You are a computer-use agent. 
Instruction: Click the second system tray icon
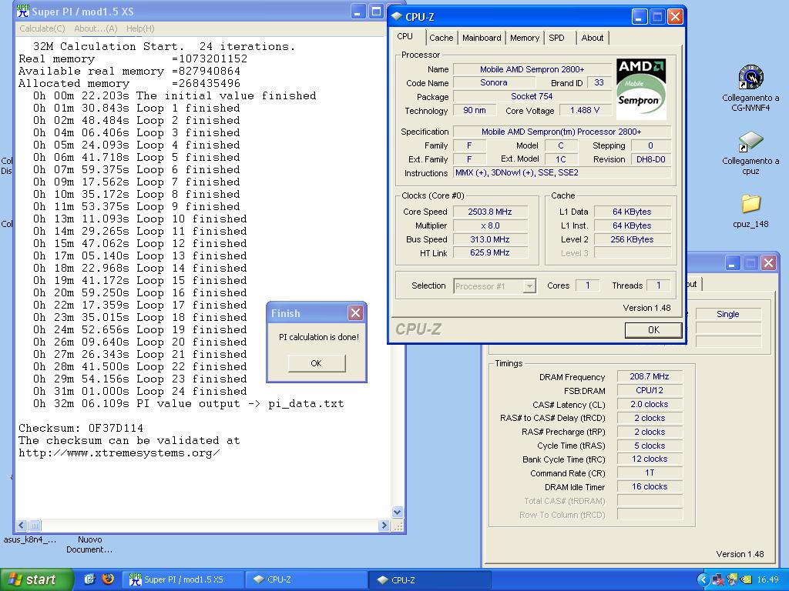tap(732, 579)
